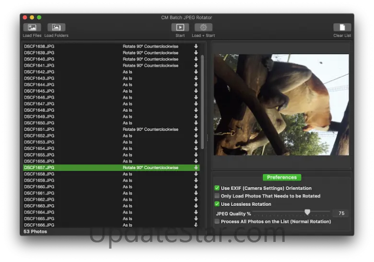
Task: Click the JPEG quality value field 75
Action: [x=341, y=213]
